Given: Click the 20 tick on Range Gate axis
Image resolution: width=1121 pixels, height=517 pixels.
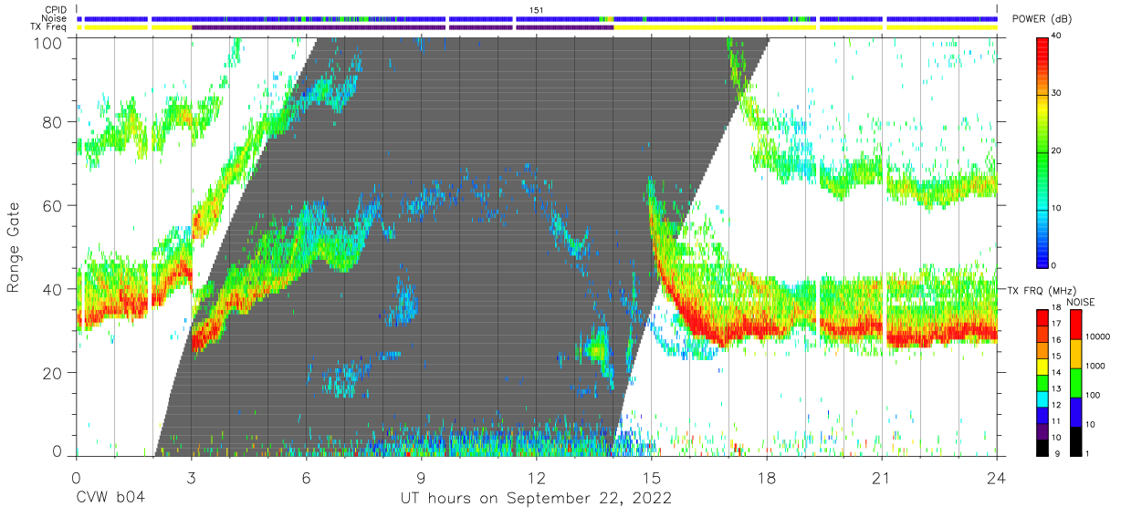Looking at the screenshot, I should [x=53, y=372].
